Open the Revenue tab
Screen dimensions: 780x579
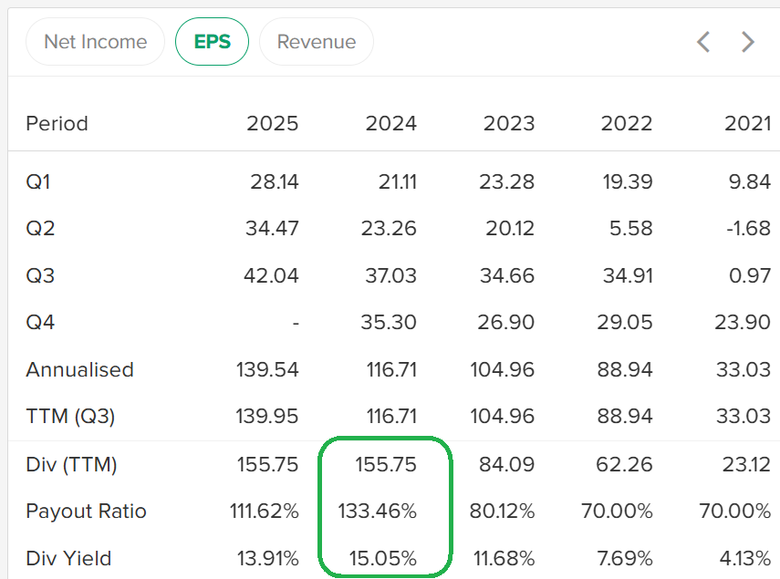pos(317,42)
